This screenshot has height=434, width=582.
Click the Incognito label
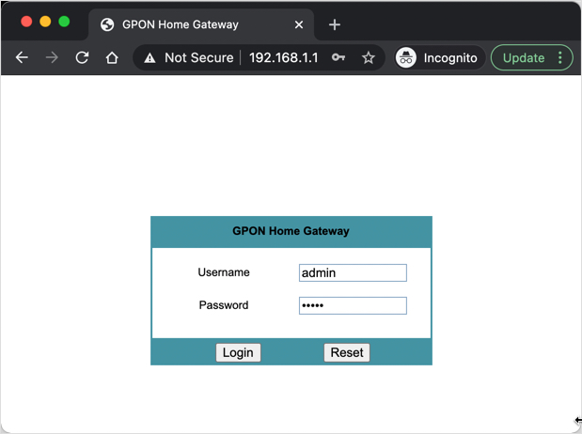click(x=450, y=58)
